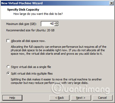Proceed with the Next button
The height and width of the screenshot is (103, 115).
click(81, 98)
